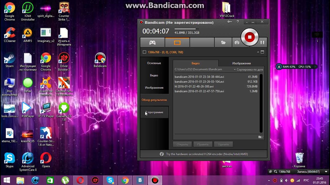This screenshot has height=185, width=330.
Task: Switch to the Изображения results tab
Action: coord(241,63)
